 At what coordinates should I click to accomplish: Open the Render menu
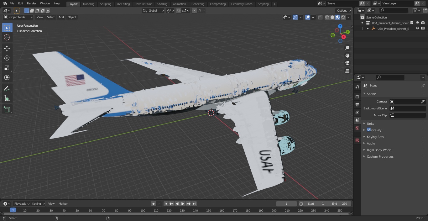pos(31,3)
